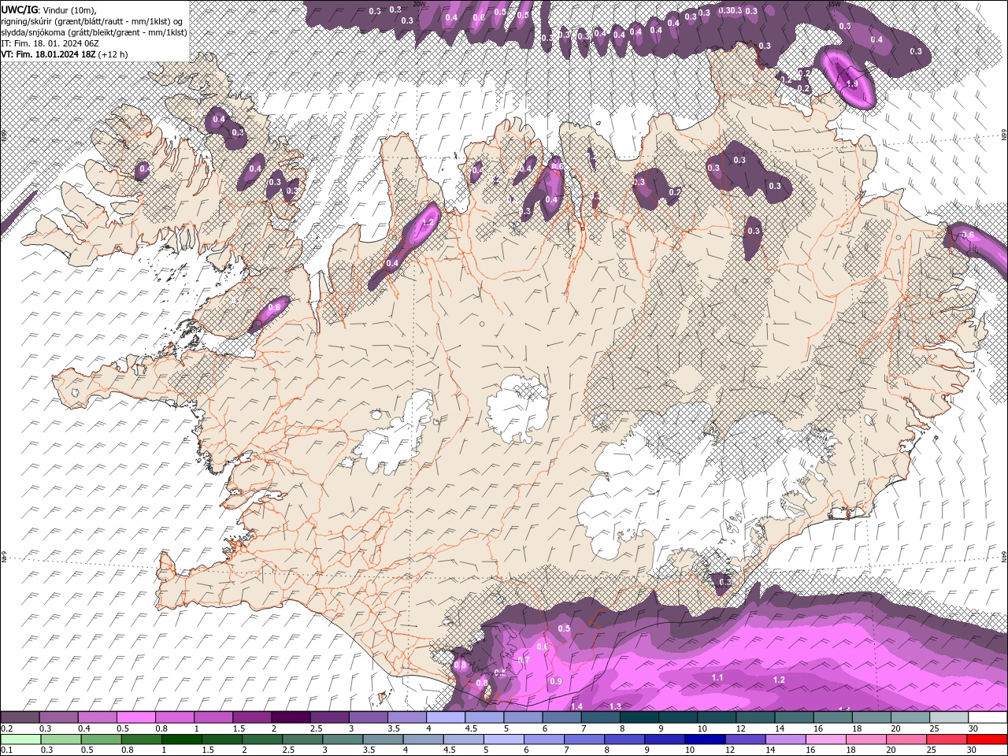Click the 'rigning/skúrir' legend description line
This screenshot has height=756, width=1008.
point(92,21)
